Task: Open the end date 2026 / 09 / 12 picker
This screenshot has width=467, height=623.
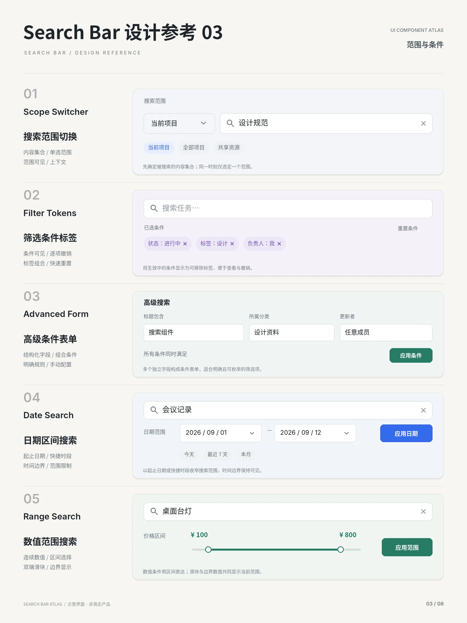Action: pyautogui.click(x=315, y=433)
